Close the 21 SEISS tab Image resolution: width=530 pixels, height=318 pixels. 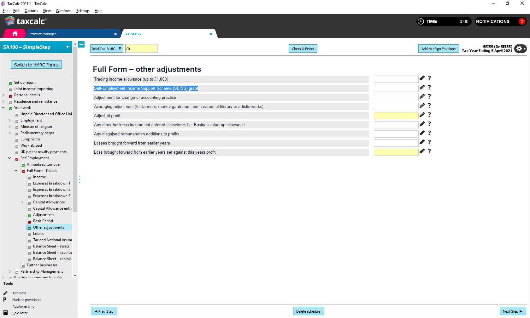pos(211,34)
